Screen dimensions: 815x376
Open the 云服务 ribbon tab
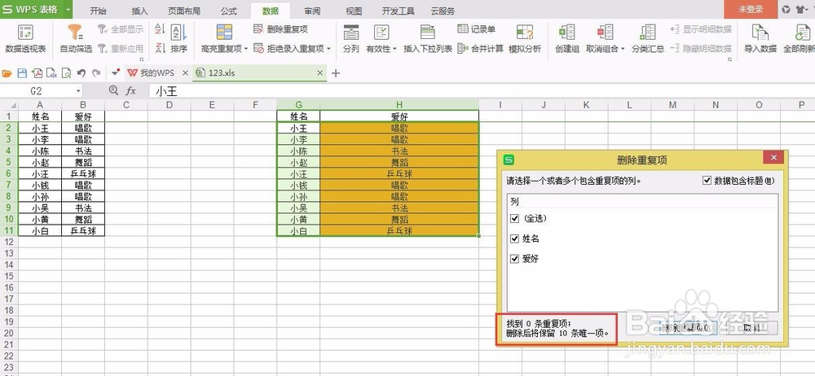[x=443, y=11]
